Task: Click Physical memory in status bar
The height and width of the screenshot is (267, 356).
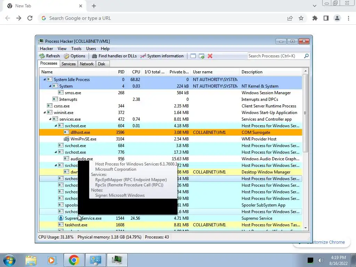Action: (x=110, y=237)
